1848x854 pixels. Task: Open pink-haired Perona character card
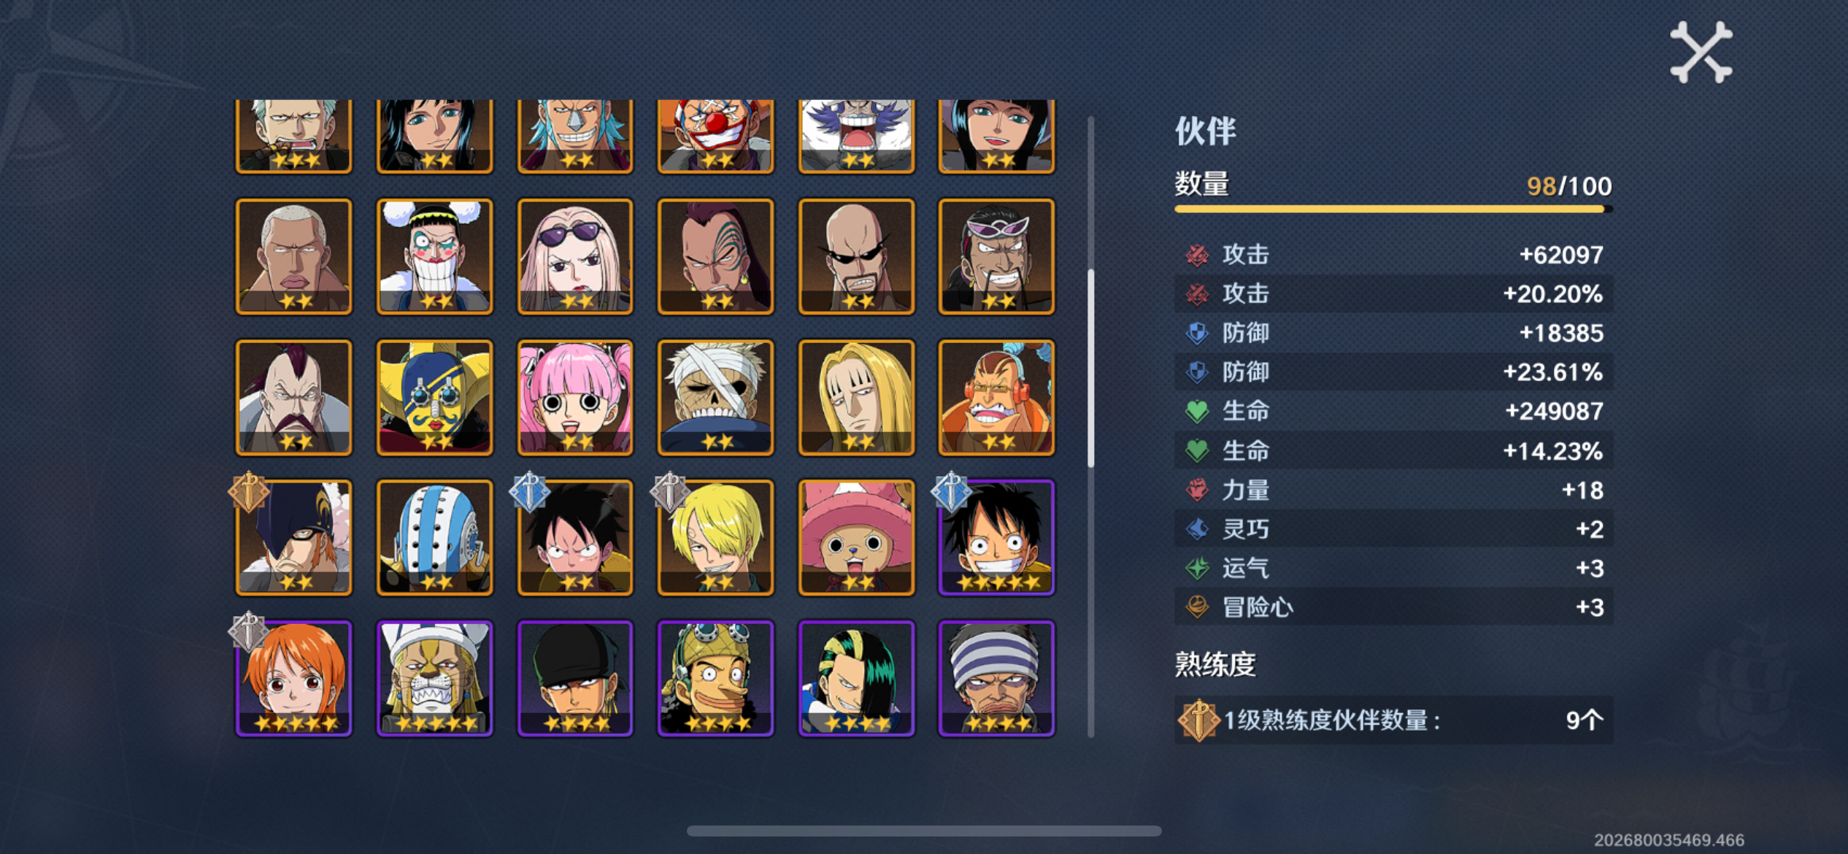pyautogui.click(x=575, y=397)
